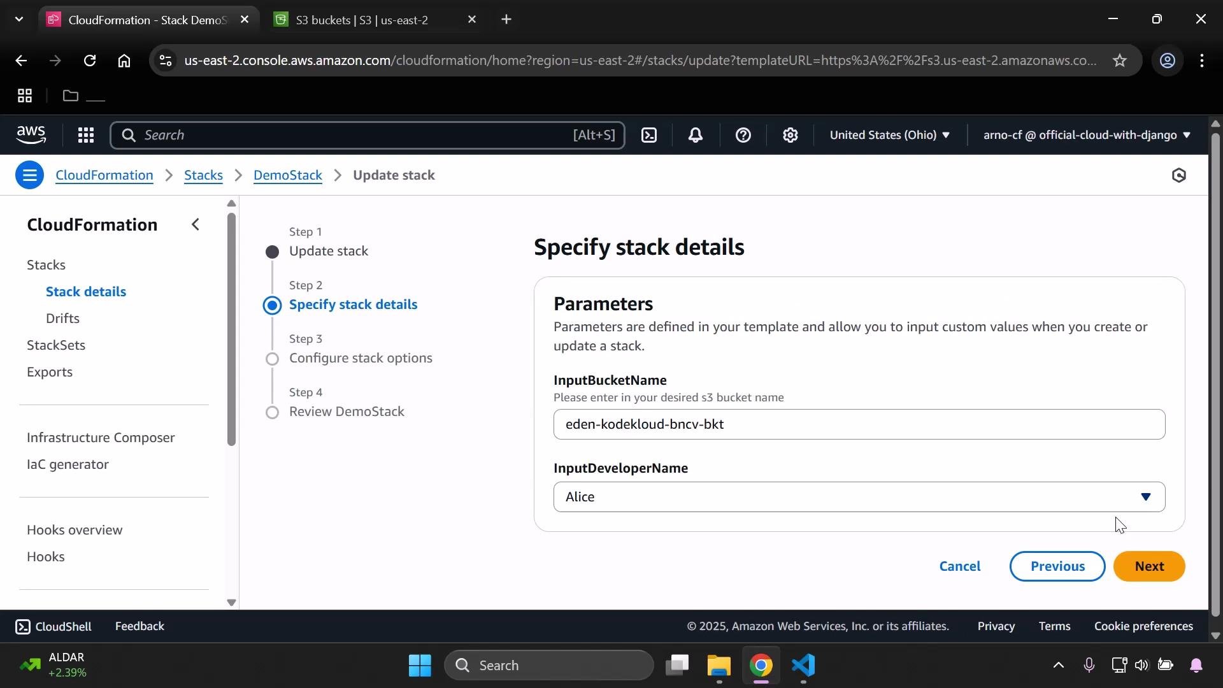Open Infrastructure Composer in sidebar

101,438
